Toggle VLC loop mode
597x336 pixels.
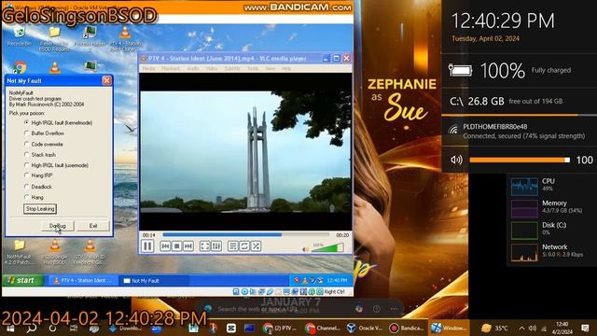(x=244, y=246)
